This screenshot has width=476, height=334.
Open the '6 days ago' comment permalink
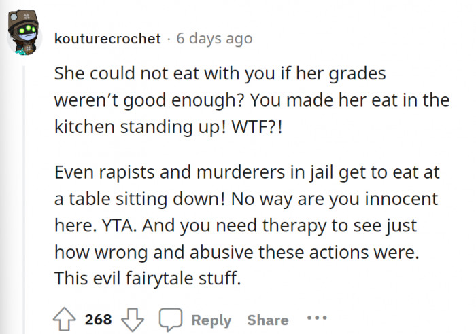(x=214, y=39)
